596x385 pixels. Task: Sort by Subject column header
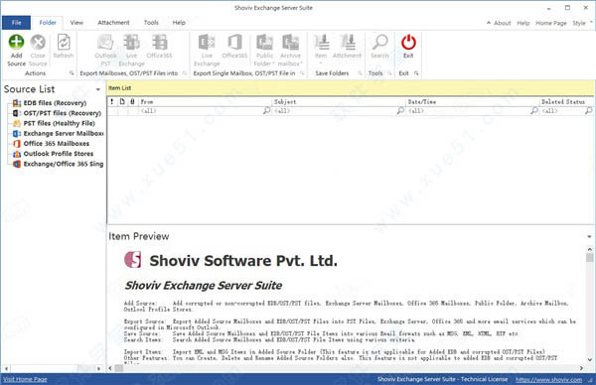tap(339, 102)
